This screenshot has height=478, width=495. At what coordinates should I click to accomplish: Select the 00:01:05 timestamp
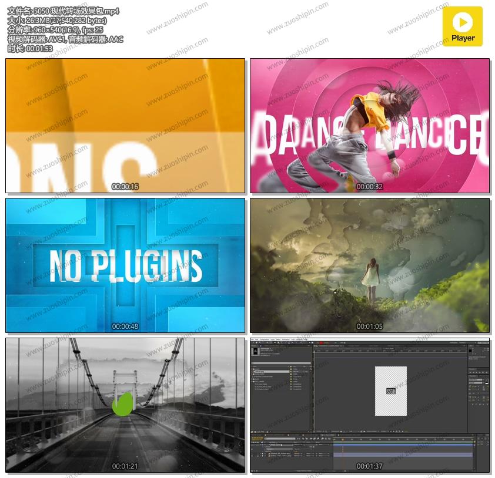coord(369,326)
